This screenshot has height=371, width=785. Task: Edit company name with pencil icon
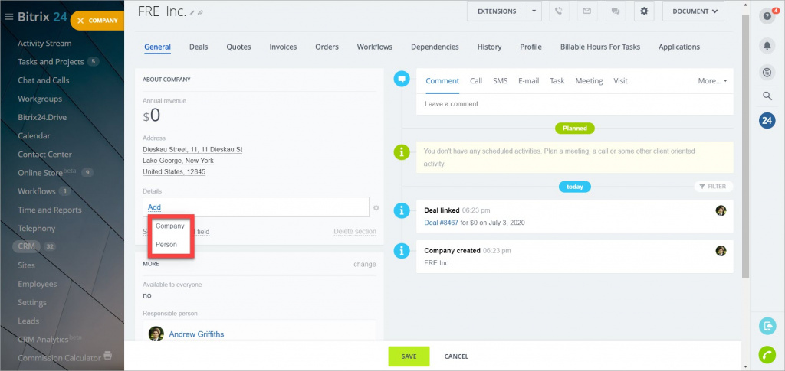click(x=192, y=13)
